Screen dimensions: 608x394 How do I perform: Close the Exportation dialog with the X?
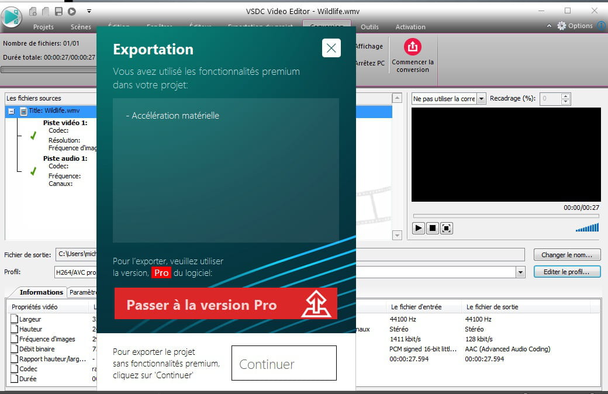pyautogui.click(x=331, y=48)
